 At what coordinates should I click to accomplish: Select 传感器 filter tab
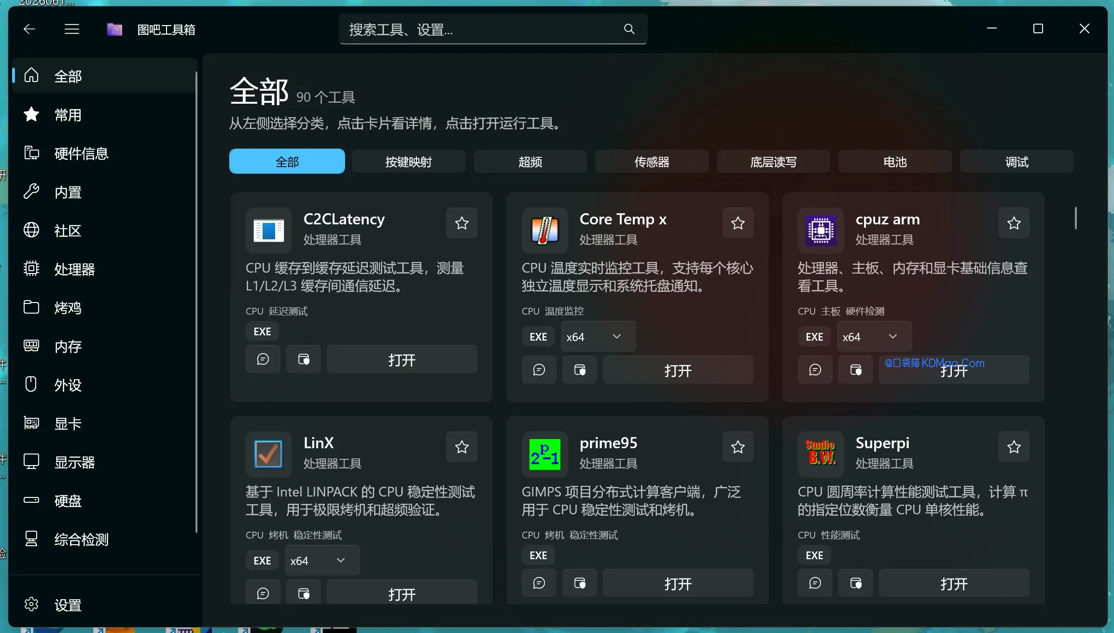[x=652, y=161]
